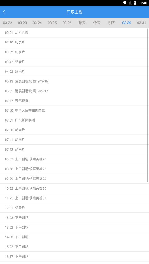The image size is (149, 264).
Task: Tap 08:05 上午剧场:侦察英雄27 row
Action: [74, 159]
